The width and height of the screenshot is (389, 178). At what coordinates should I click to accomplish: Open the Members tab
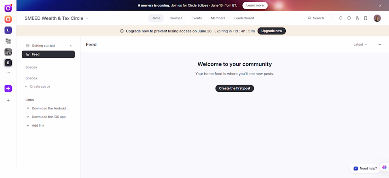pos(218,18)
